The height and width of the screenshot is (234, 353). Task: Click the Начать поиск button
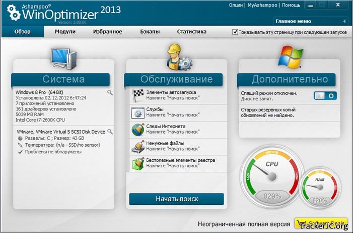(176, 199)
